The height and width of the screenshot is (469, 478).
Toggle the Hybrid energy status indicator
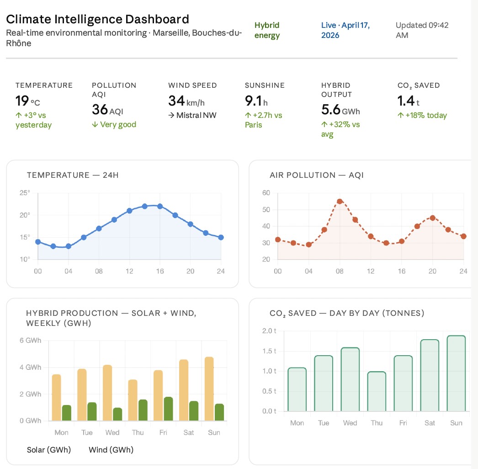click(x=267, y=30)
